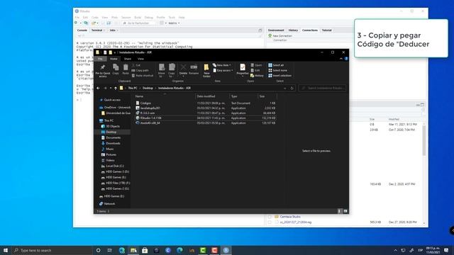Click the File Explorer search box
Image resolution: width=454 pixels, height=255 pixels.
click(323, 88)
